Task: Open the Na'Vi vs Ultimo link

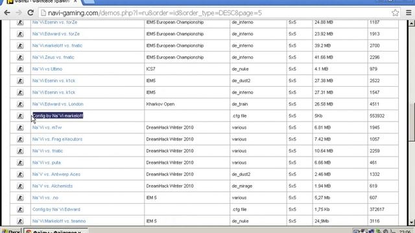Action: point(47,69)
